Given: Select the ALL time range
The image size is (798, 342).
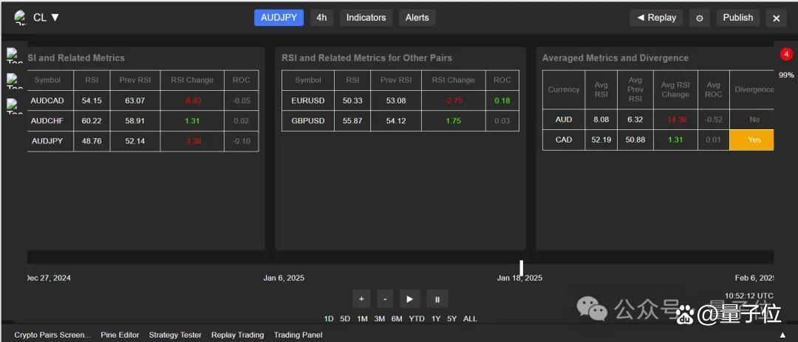Looking at the screenshot, I should coord(470,319).
